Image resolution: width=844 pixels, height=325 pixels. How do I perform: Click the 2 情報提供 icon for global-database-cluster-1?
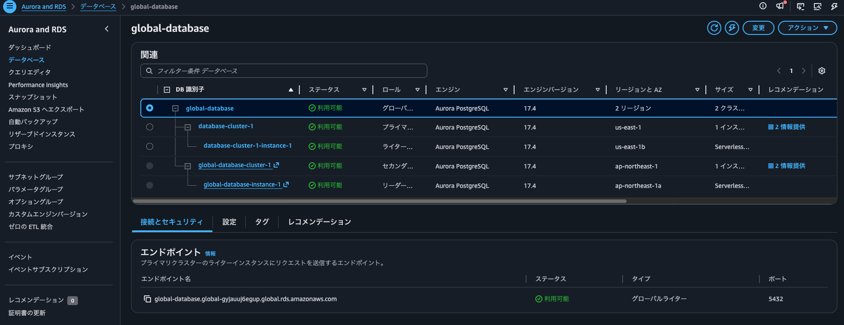pos(771,166)
